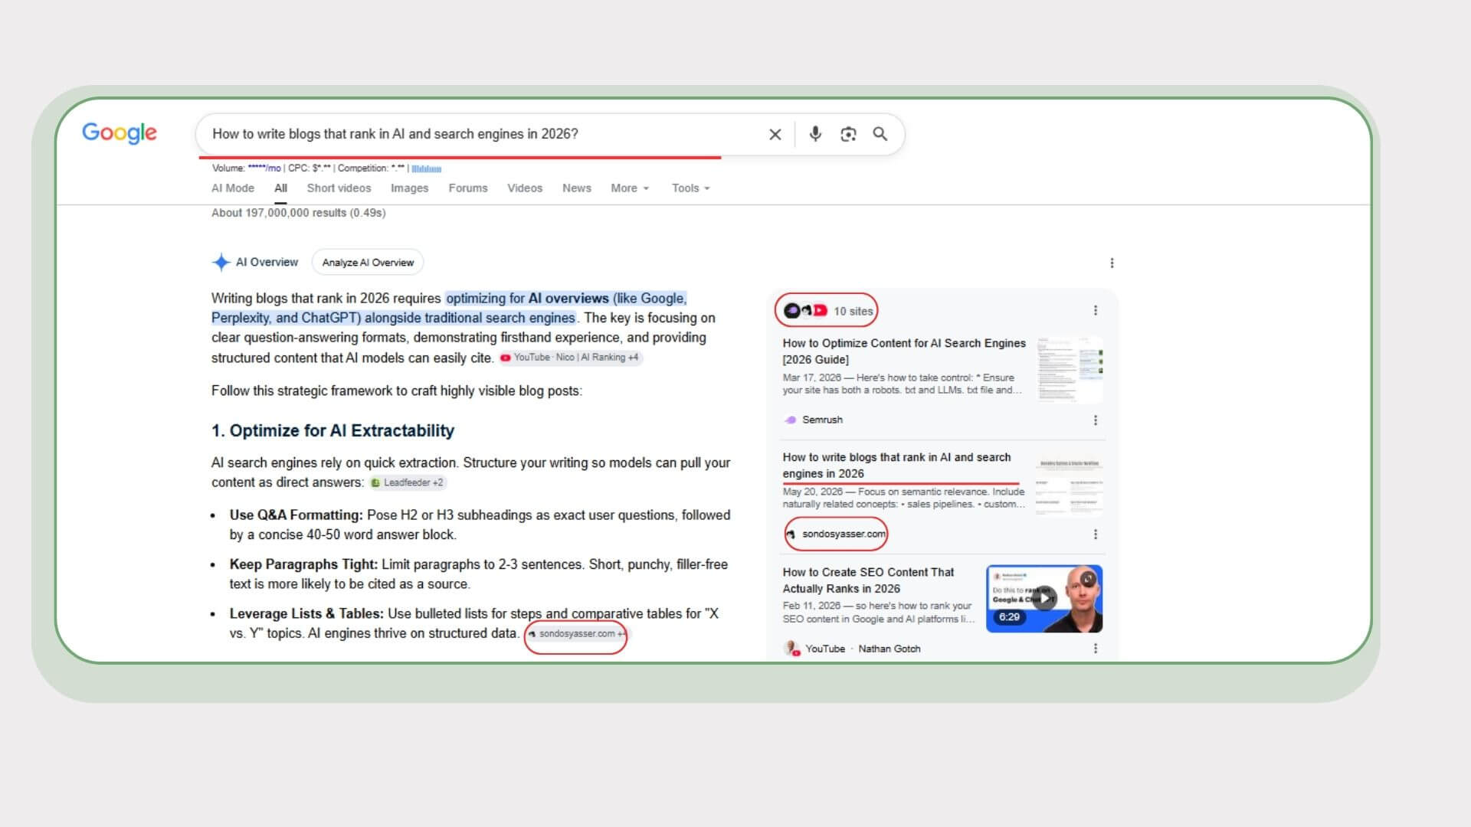The image size is (1471, 827).
Task: Open three-dot menu beside sondosyasser.com
Action: 1096,534
